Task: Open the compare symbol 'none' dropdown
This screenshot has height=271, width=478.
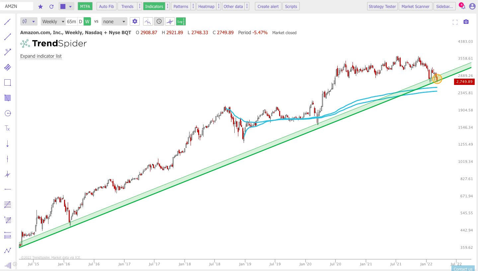Action: (x=114, y=22)
